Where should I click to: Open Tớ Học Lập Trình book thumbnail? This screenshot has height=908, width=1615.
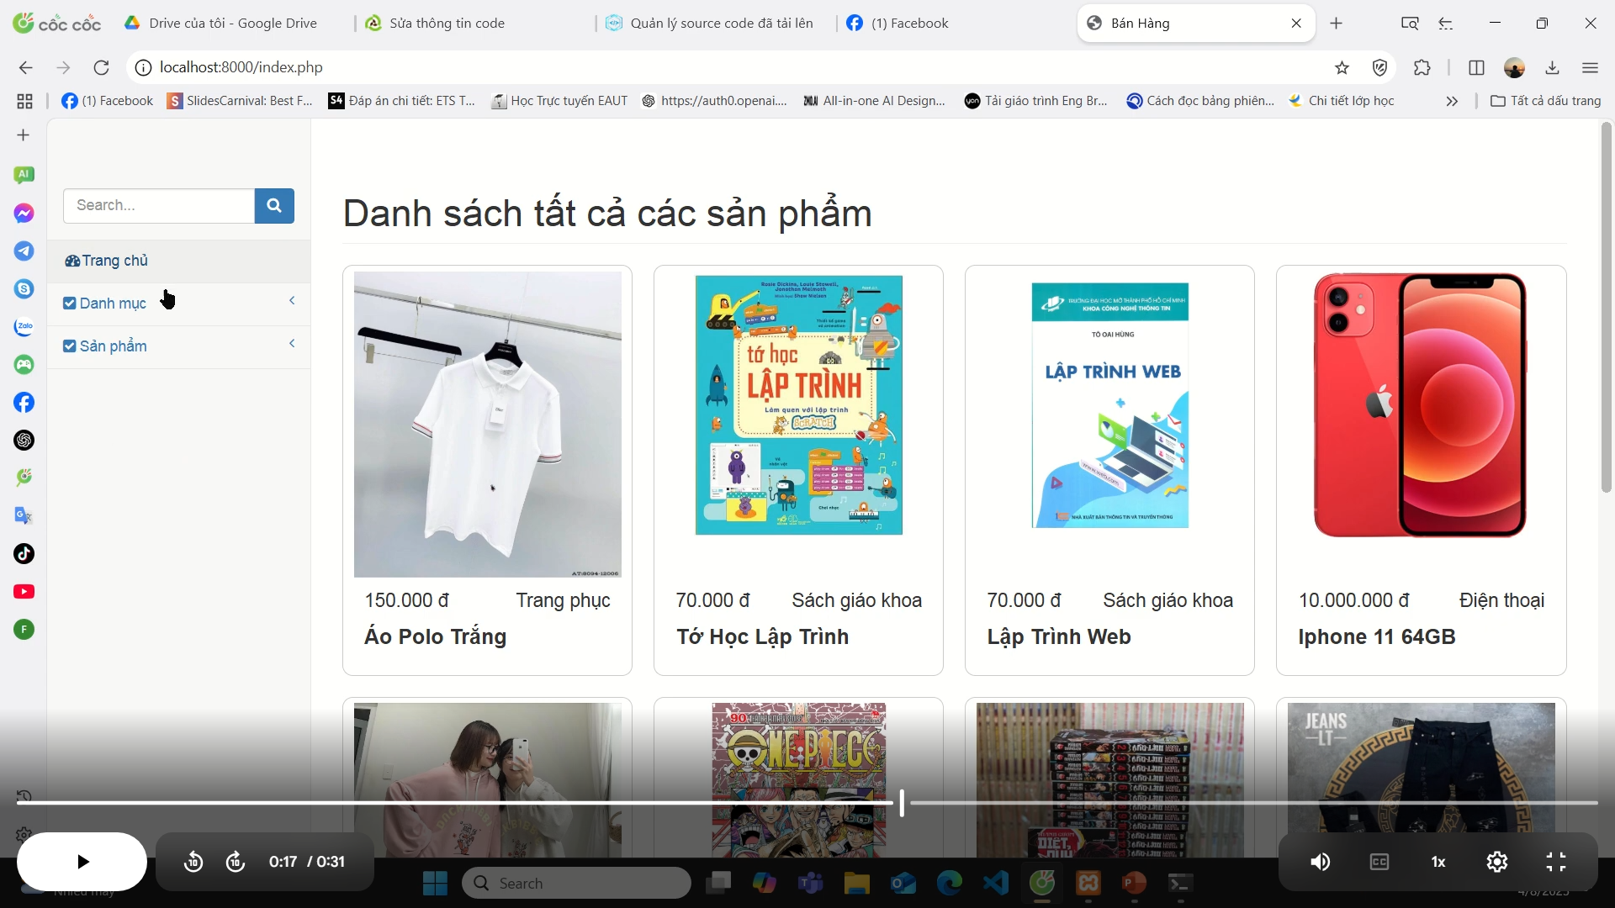(x=798, y=405)
